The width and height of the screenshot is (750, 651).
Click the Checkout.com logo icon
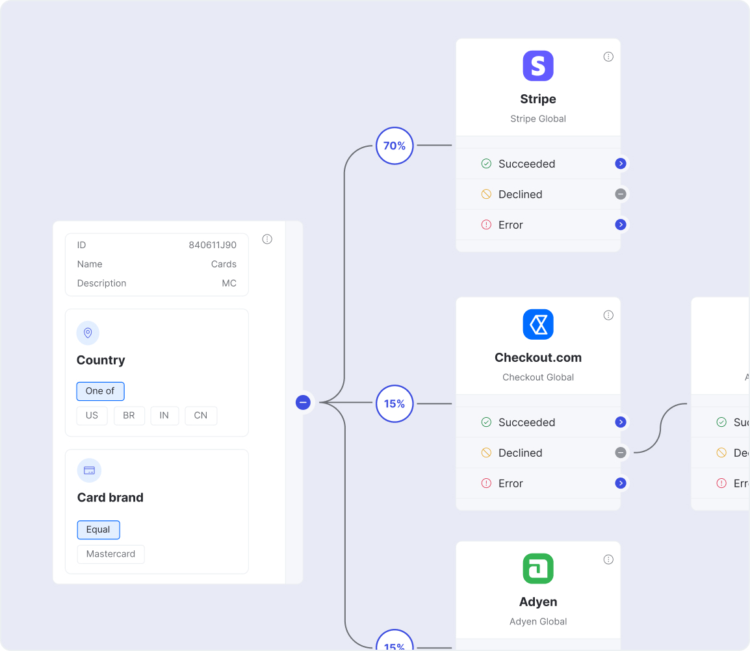(x=538, y=324)
